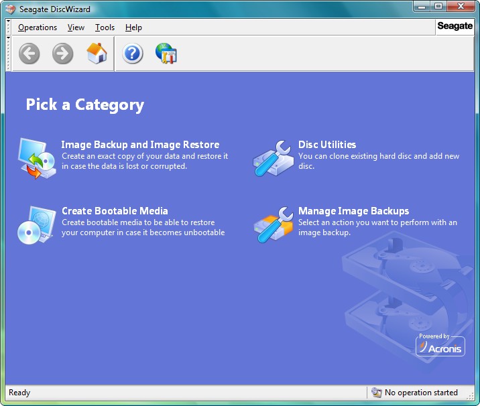The width and height of the screenshot is (480, 406).
Task: Open the Operations menu
Action: tap(38, 27)
